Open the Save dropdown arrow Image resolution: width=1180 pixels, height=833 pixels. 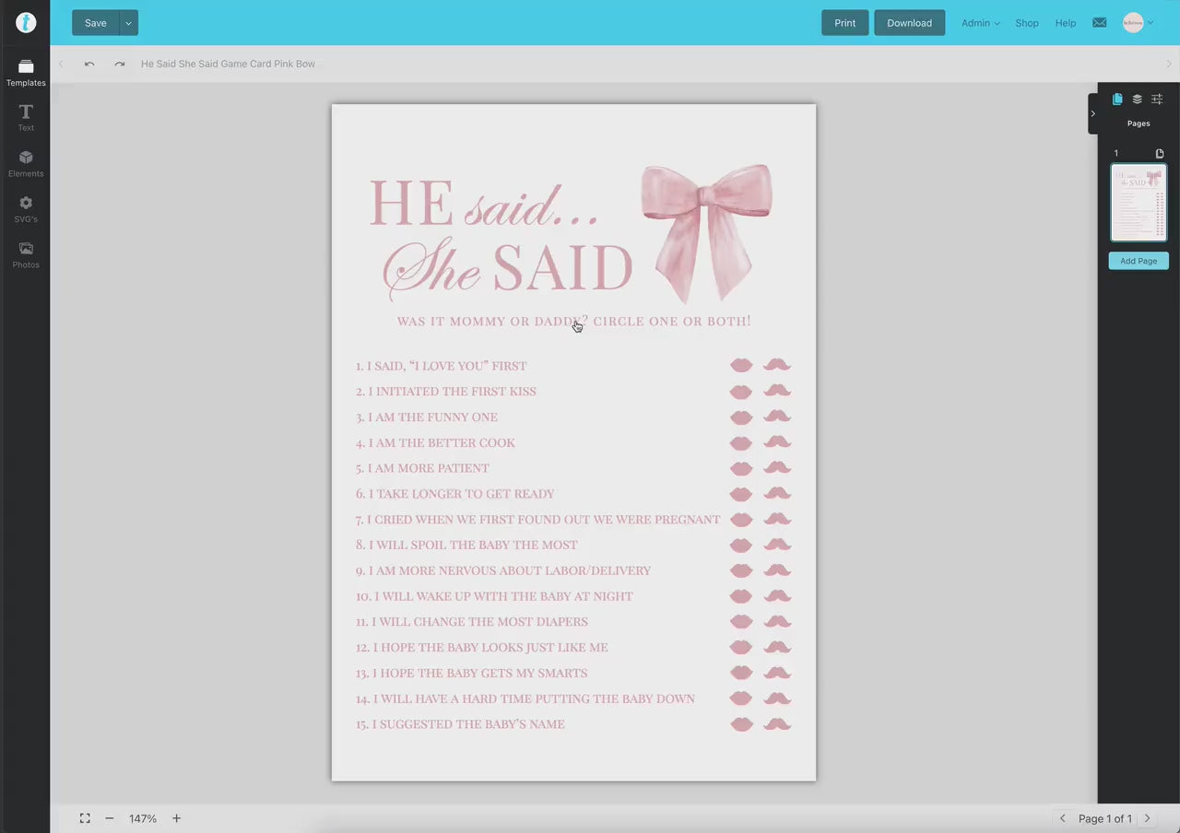[129, 23]
